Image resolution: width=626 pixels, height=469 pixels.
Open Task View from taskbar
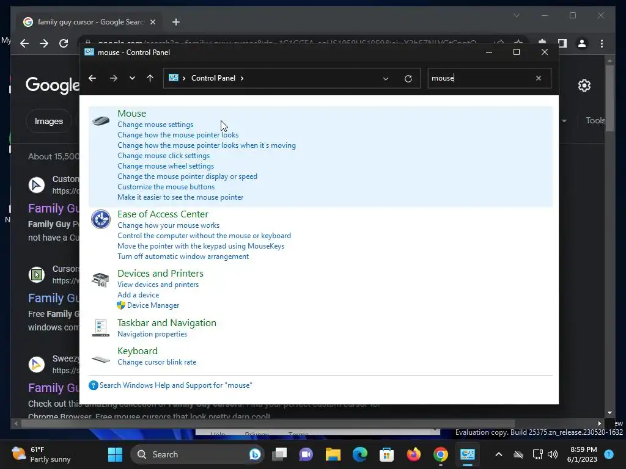click(x=279, y=454)
